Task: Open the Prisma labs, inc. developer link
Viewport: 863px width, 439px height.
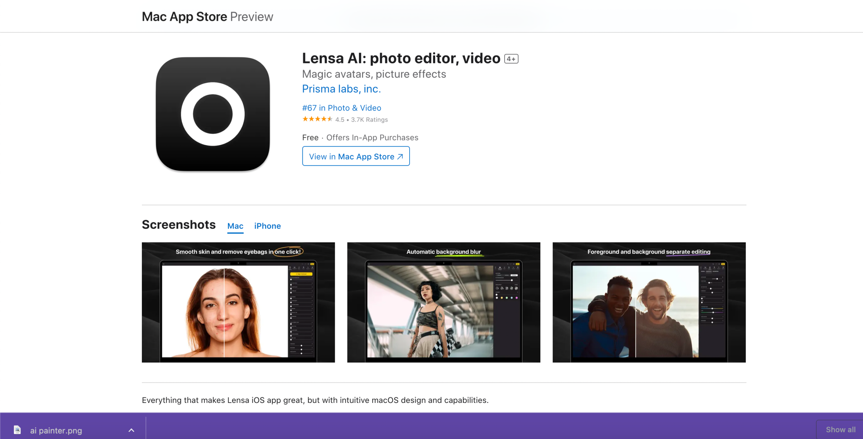Action: tap(341, 89)
